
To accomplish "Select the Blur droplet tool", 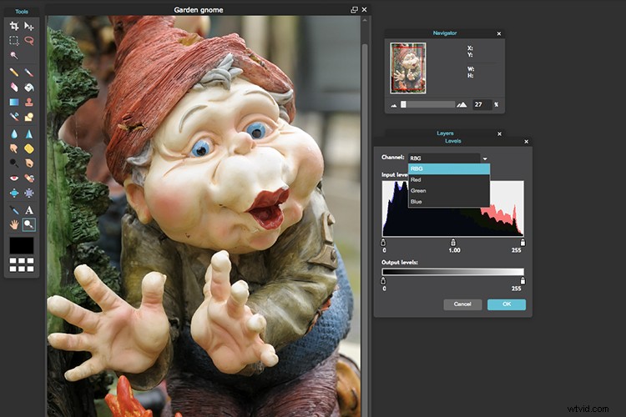I will click(x=14, y=134).
